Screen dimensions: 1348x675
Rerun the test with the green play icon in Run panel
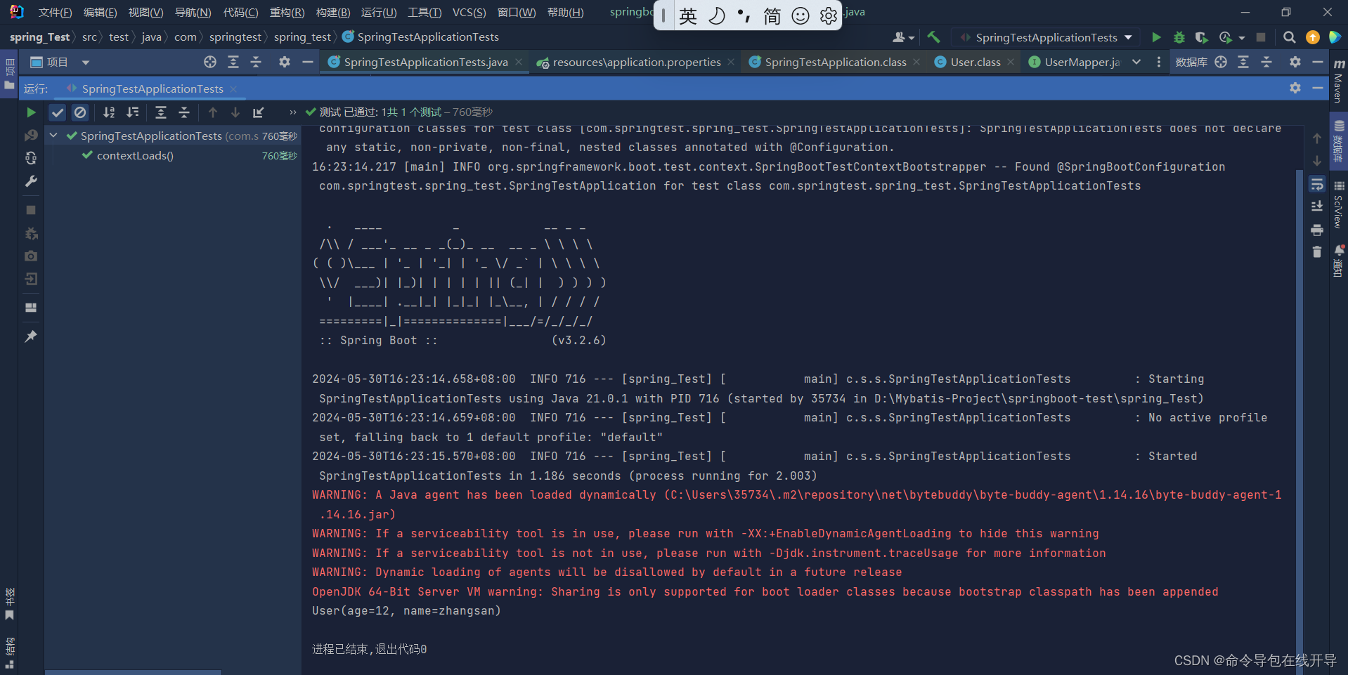[31, 112]
